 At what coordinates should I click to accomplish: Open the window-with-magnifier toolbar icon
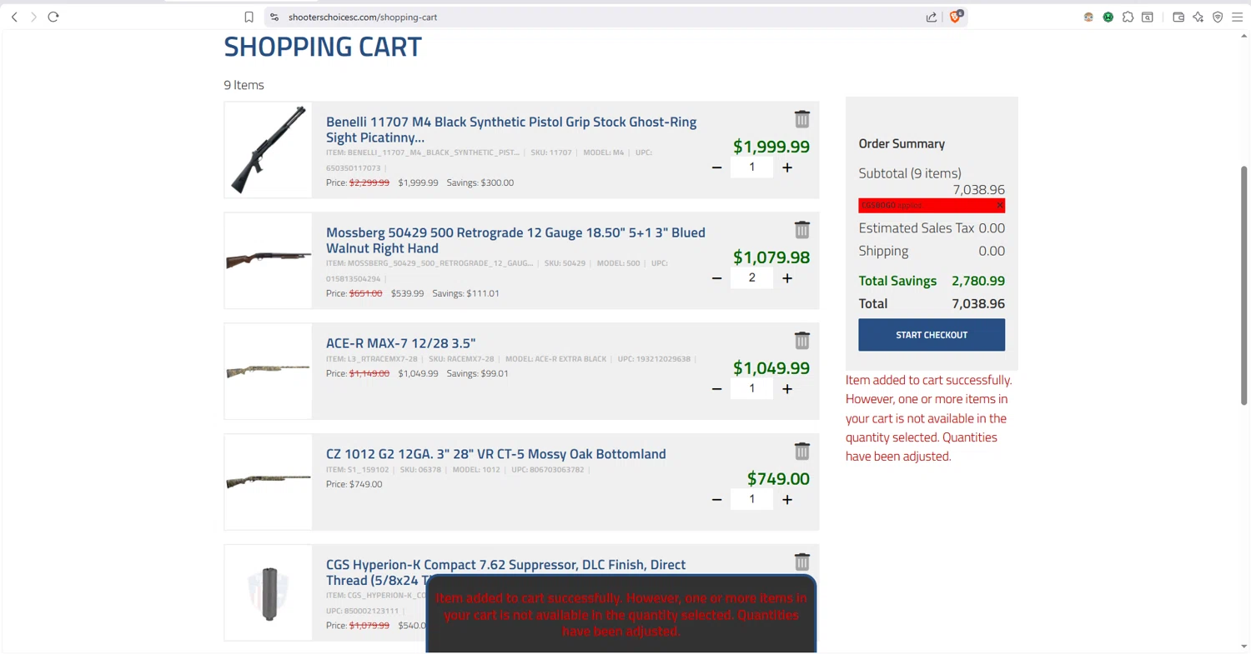(x=1148, y=17)
